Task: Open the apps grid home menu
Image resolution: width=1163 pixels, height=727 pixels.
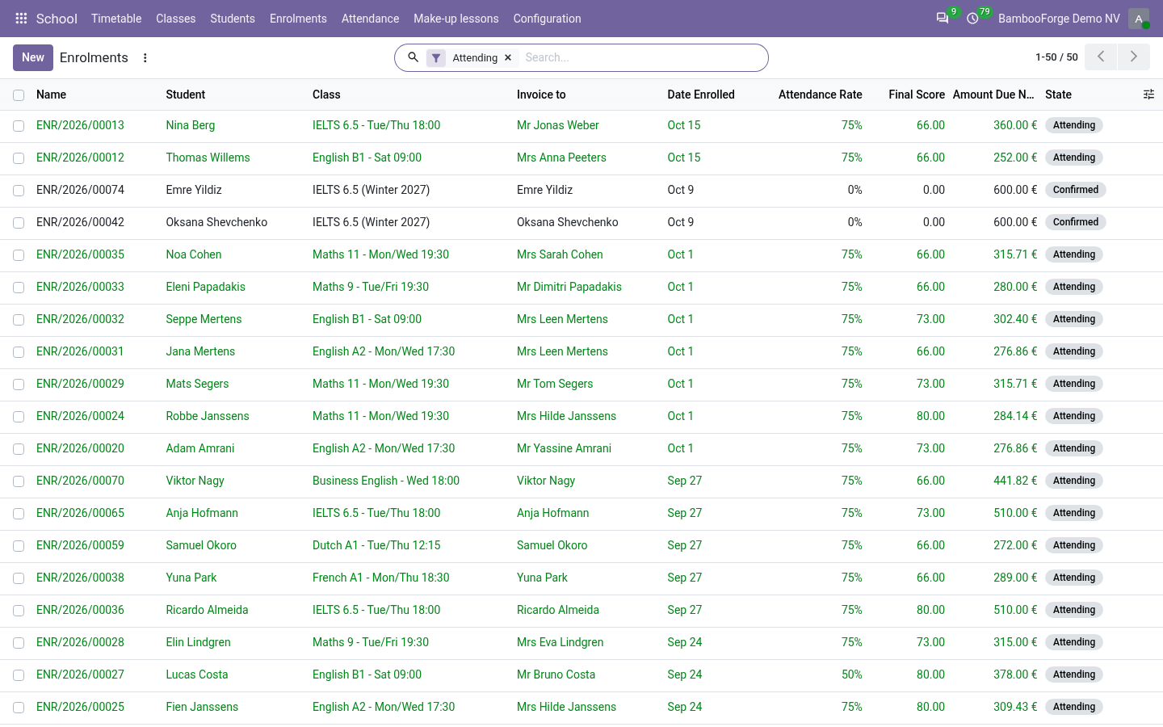Action: pyautogui.click(x=22, y=19)
